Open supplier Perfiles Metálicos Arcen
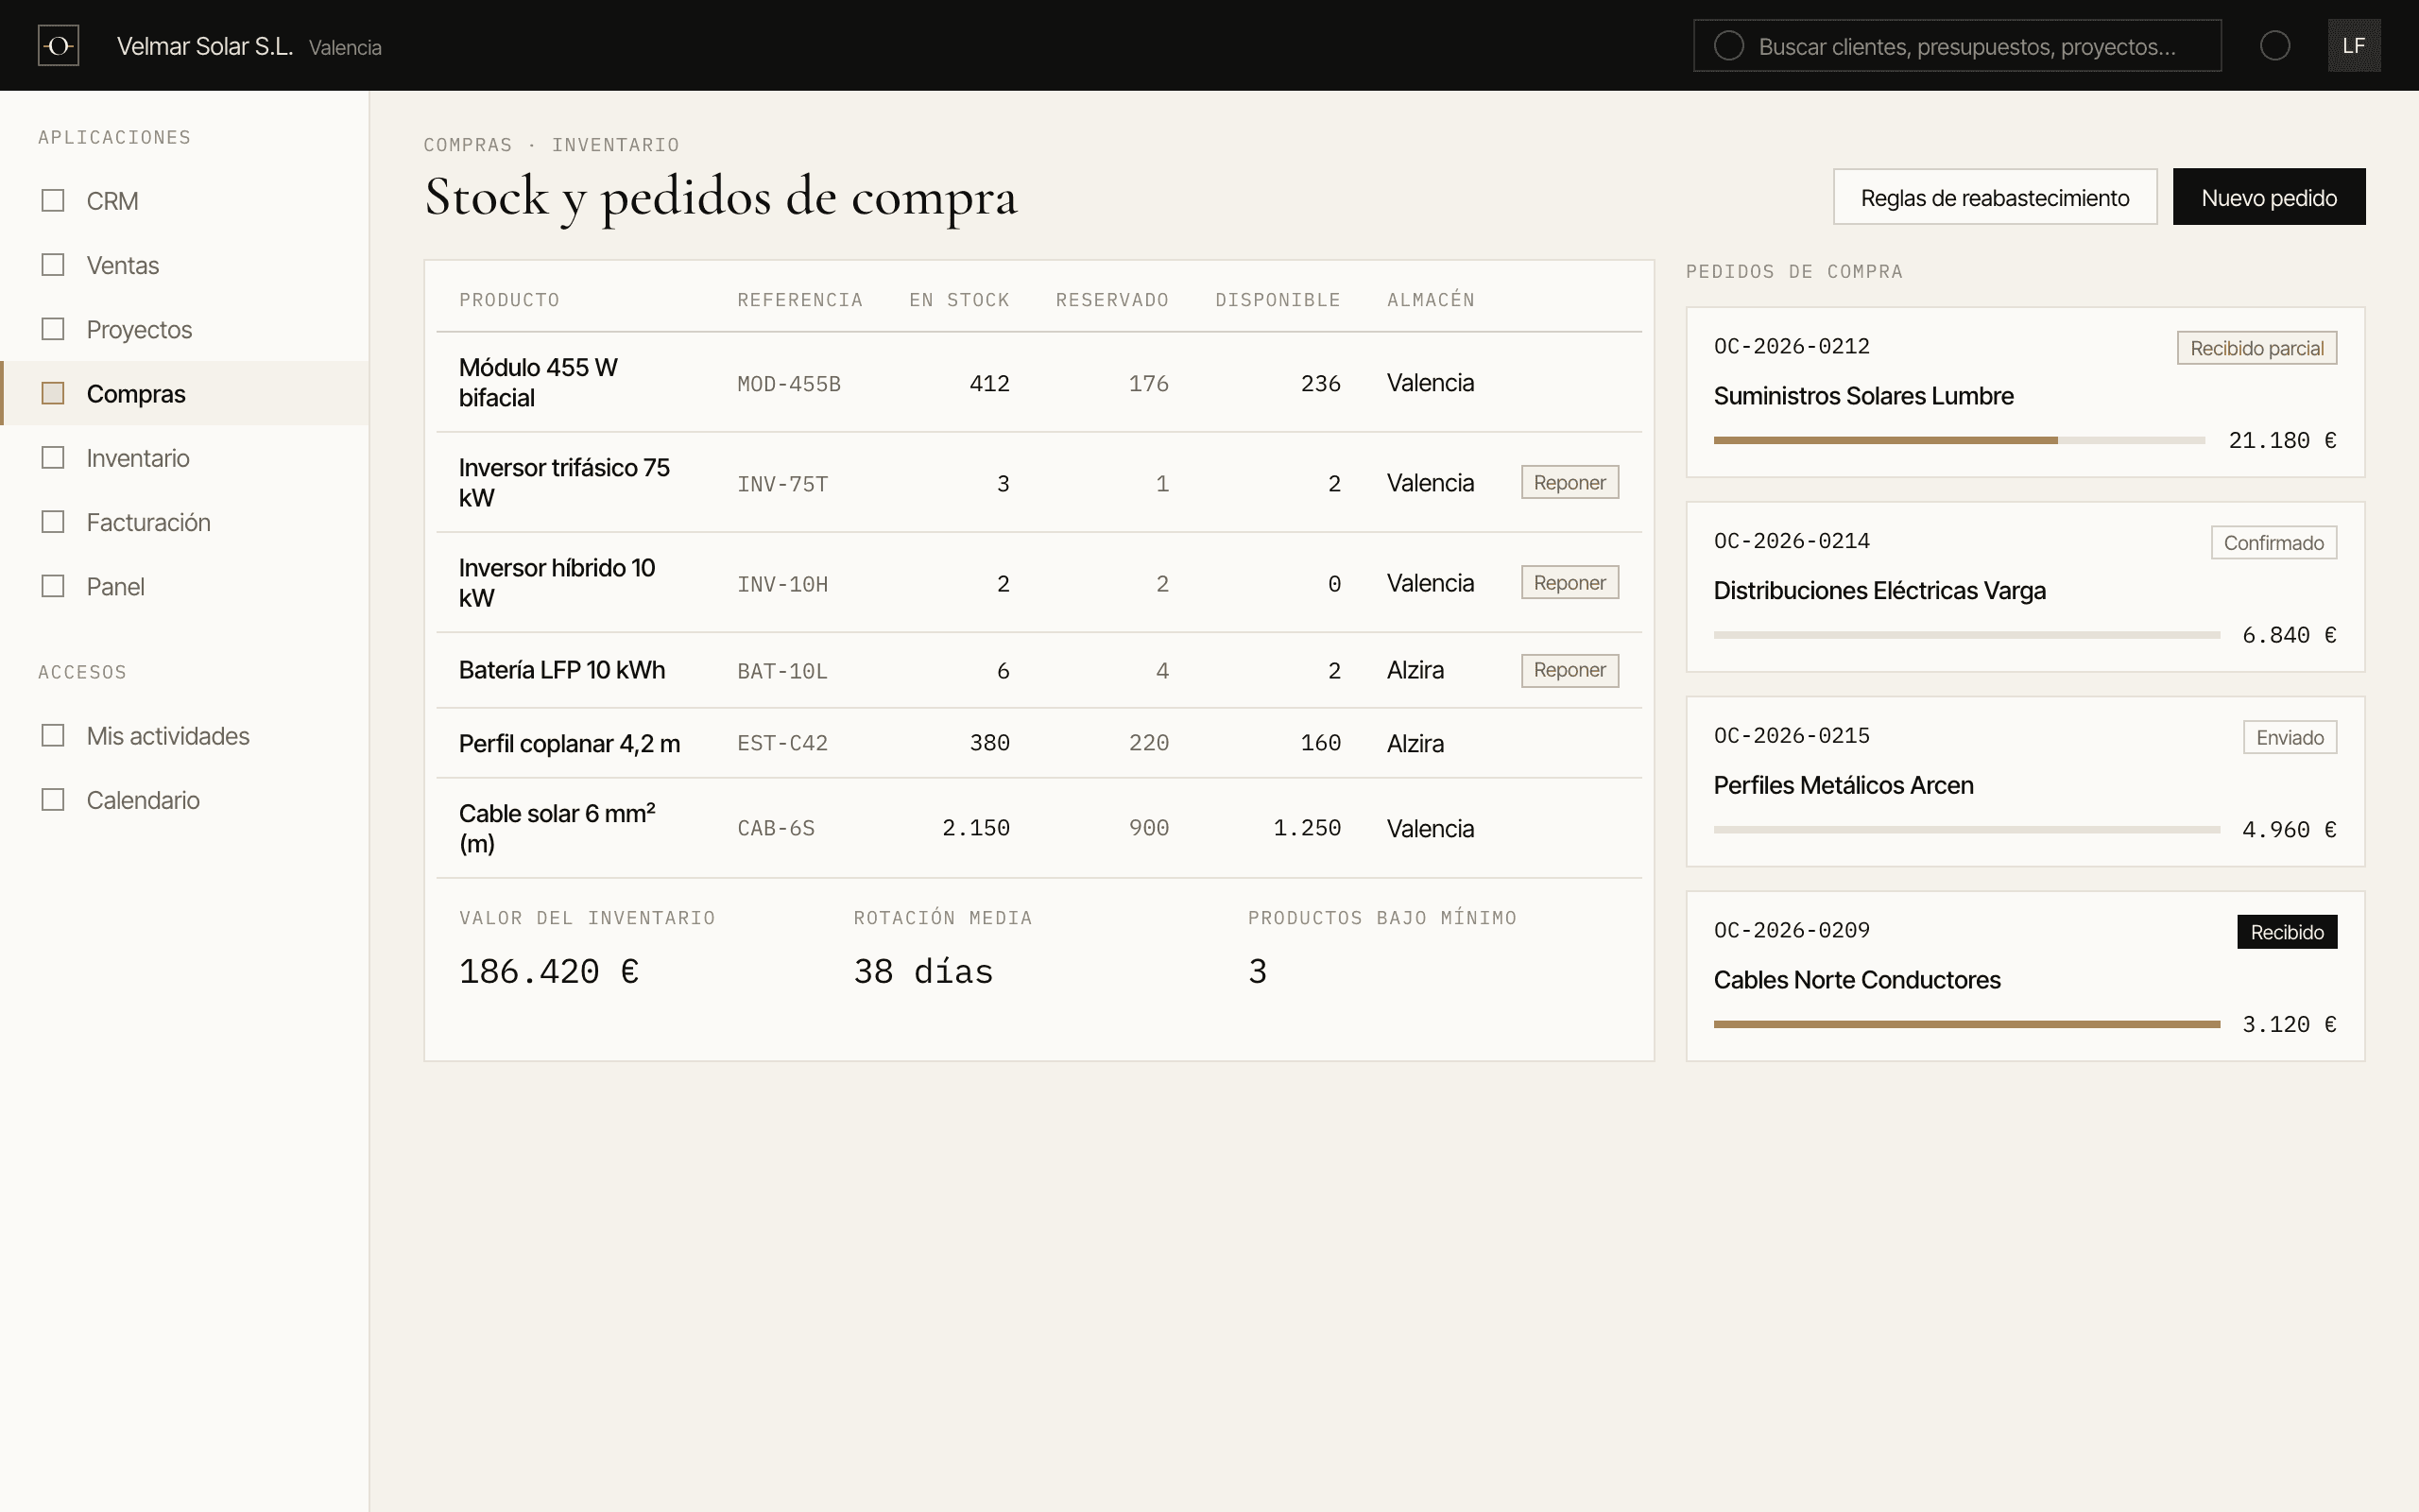 tap(1844, 785)
